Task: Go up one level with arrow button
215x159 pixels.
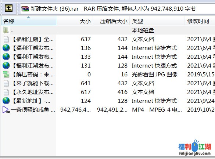Action: coord(9,8)
